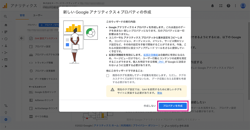Switch to the 管理 tab

click(x=22, y=15)
